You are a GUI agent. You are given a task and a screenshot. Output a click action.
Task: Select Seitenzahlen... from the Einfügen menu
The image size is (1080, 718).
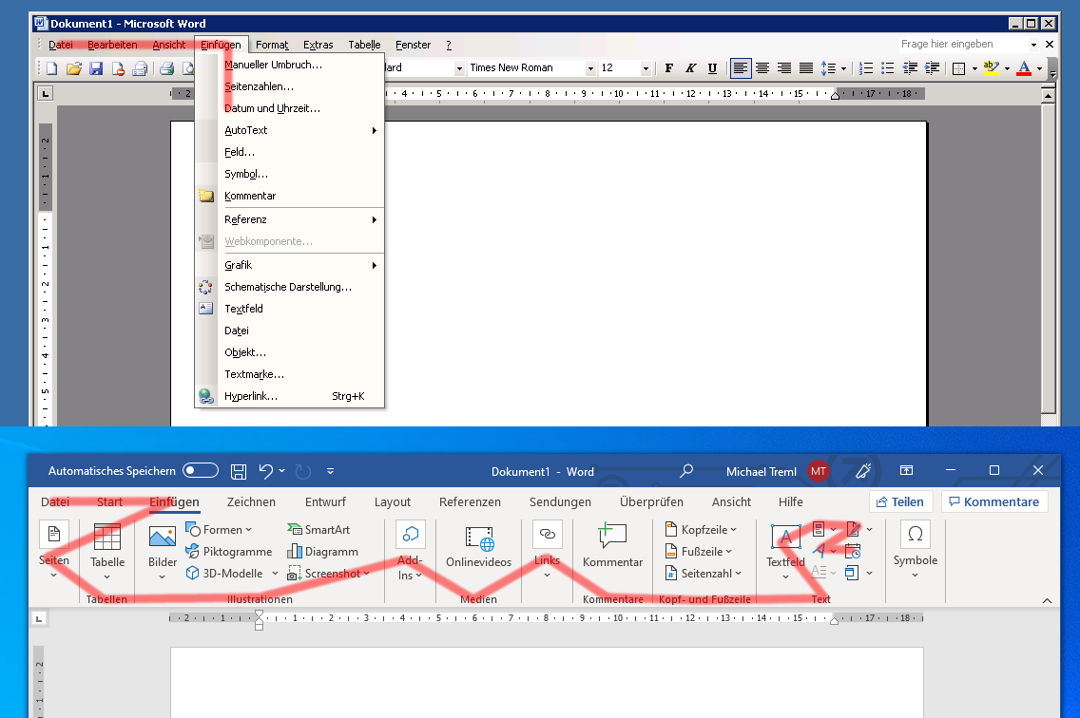point(289,86)
